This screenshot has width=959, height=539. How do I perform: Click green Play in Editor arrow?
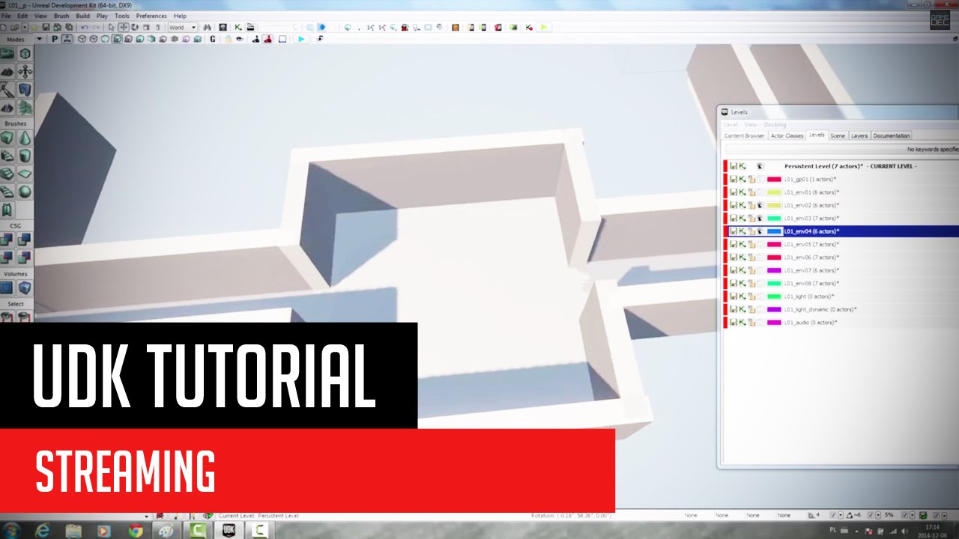pyautogui.click(x=544, y=28)
